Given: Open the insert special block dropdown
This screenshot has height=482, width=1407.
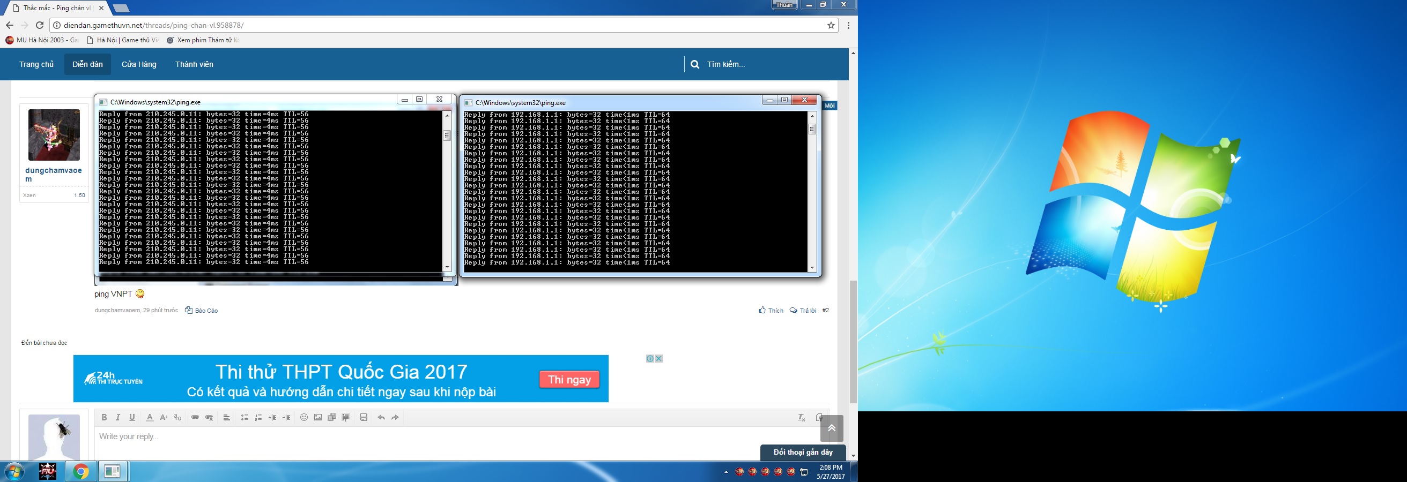Looking at the screenshot, I should pyautogui.click(x=346, y=417).
